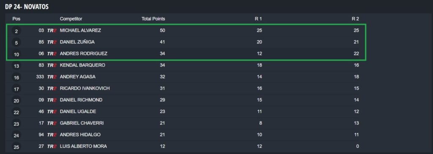
Task: Click TR2 icon beside Kendal Barquero
Action: (x=52, y=65)
